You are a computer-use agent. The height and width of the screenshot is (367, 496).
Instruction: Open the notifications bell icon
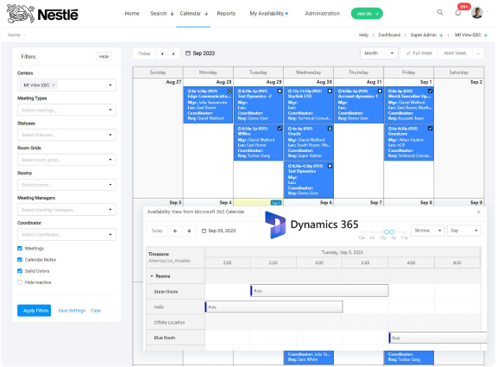click(458, 13)
